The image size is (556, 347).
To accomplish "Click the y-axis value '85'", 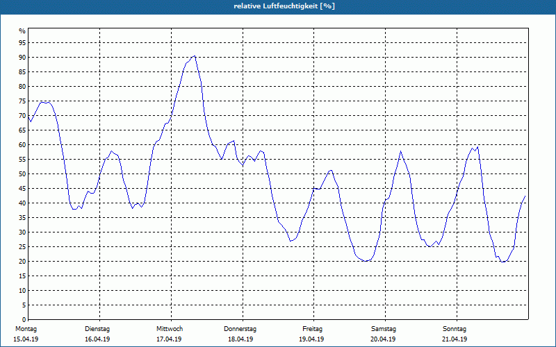I will point(22,72).
